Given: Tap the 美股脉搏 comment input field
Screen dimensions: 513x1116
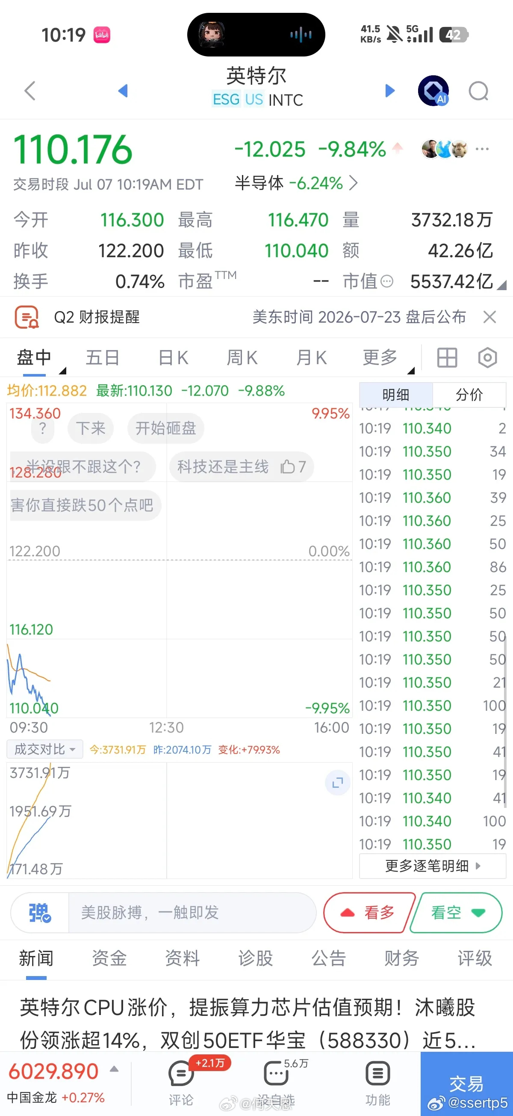Looking at the screenshot, I should coord(192,912).
